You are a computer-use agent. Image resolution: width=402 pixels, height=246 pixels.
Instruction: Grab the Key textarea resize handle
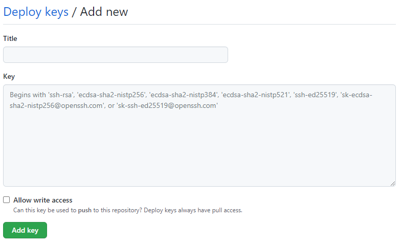(393, 184)
